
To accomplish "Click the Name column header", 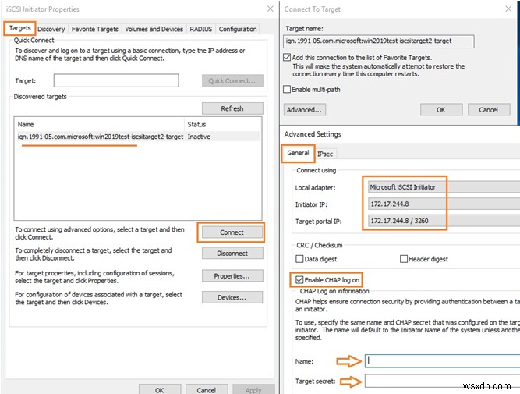I will pos(100,125).
